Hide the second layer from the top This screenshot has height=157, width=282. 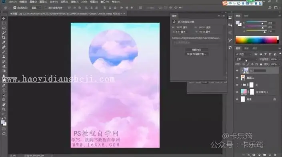(237, 78)
